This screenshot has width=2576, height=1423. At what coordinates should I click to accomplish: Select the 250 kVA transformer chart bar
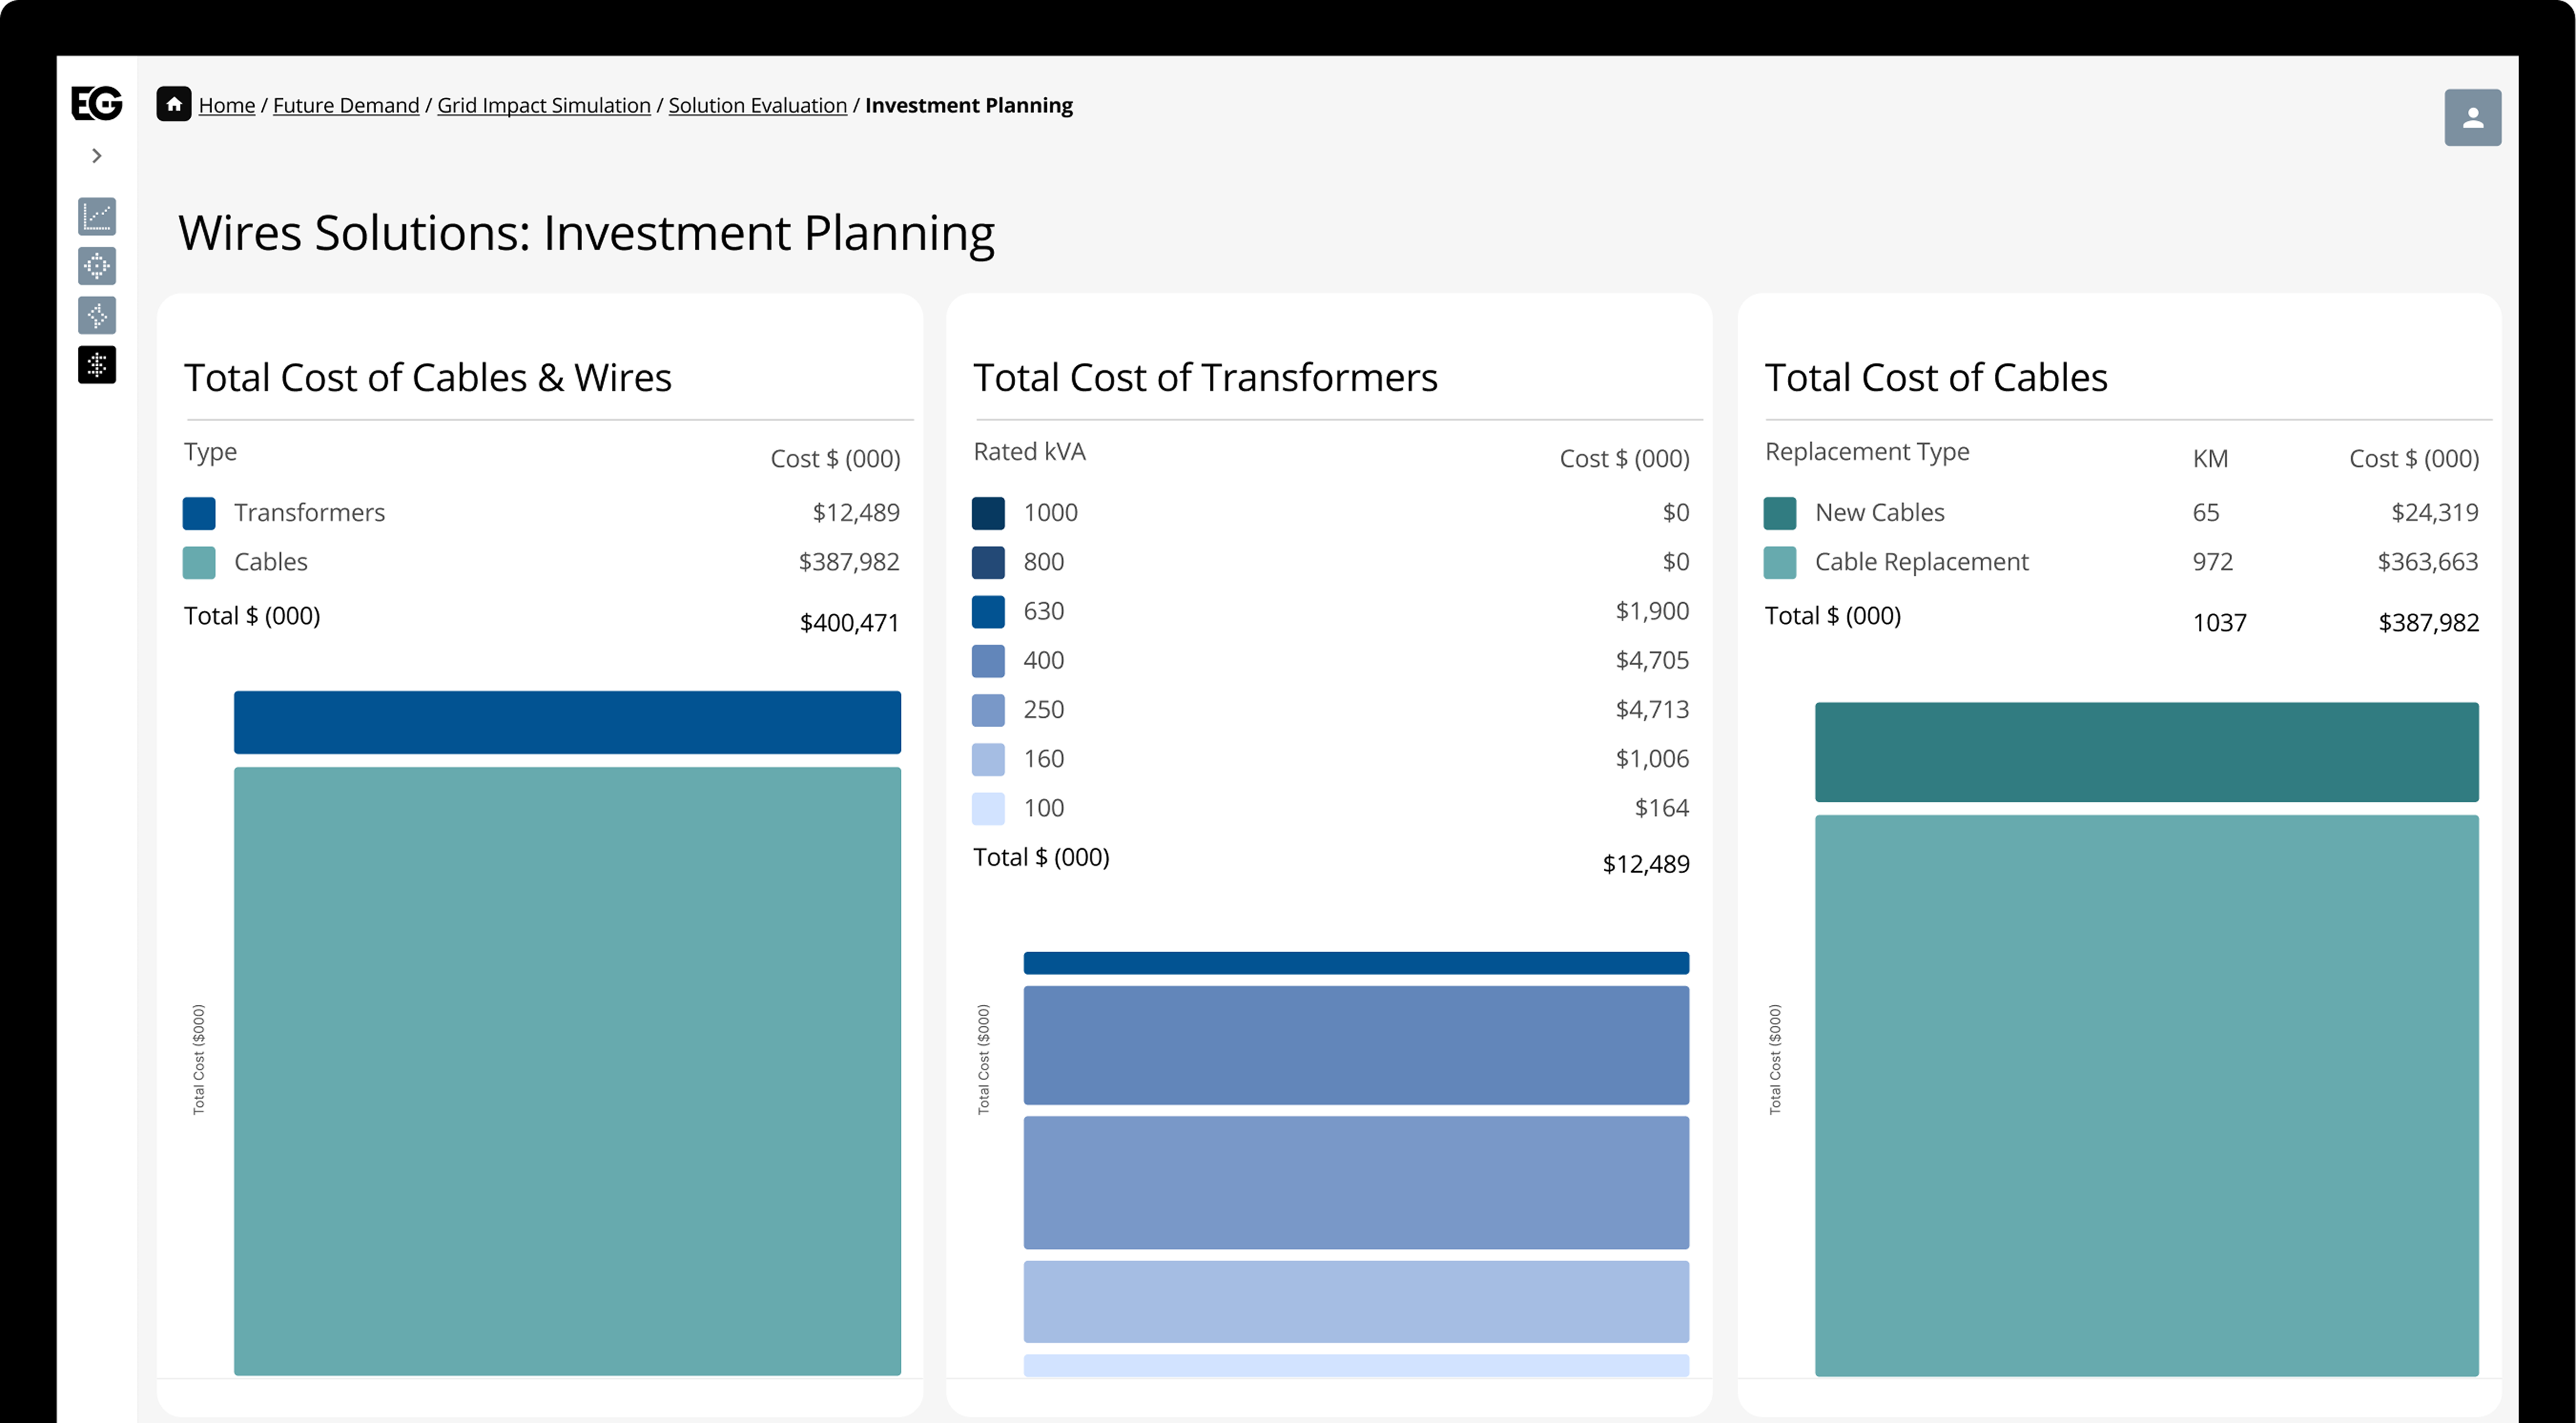1356,1182
